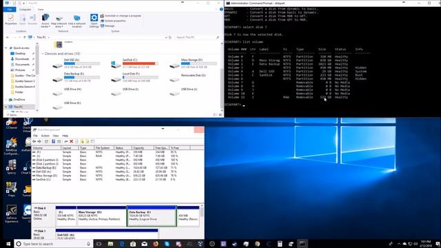Screen dimensions: 441x248
Task: Click Disk Management toolbar Help icon
Action: click(x=53, y=141)
